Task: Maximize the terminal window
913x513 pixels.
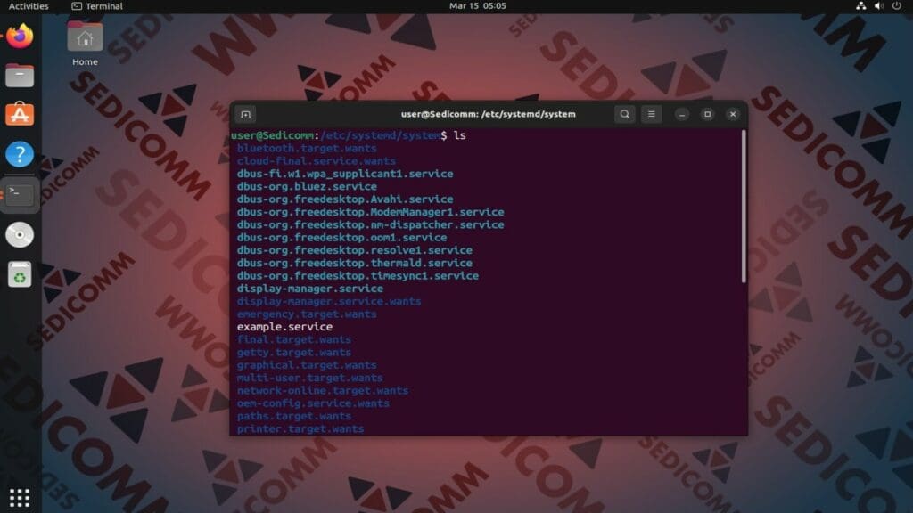Action: pyautogui.click(x=707, y=115)
